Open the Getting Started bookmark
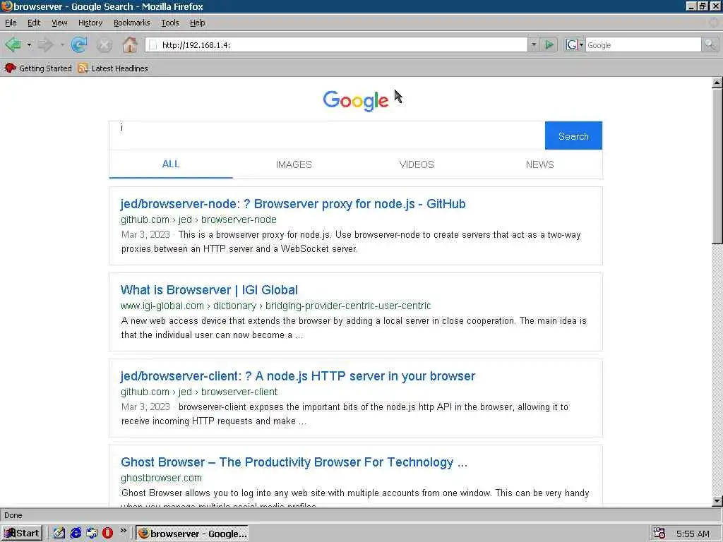 [x=38, y=68]
